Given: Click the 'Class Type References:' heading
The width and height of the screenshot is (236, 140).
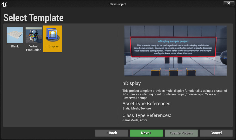Looking at the screenshot, I should 147,115.
